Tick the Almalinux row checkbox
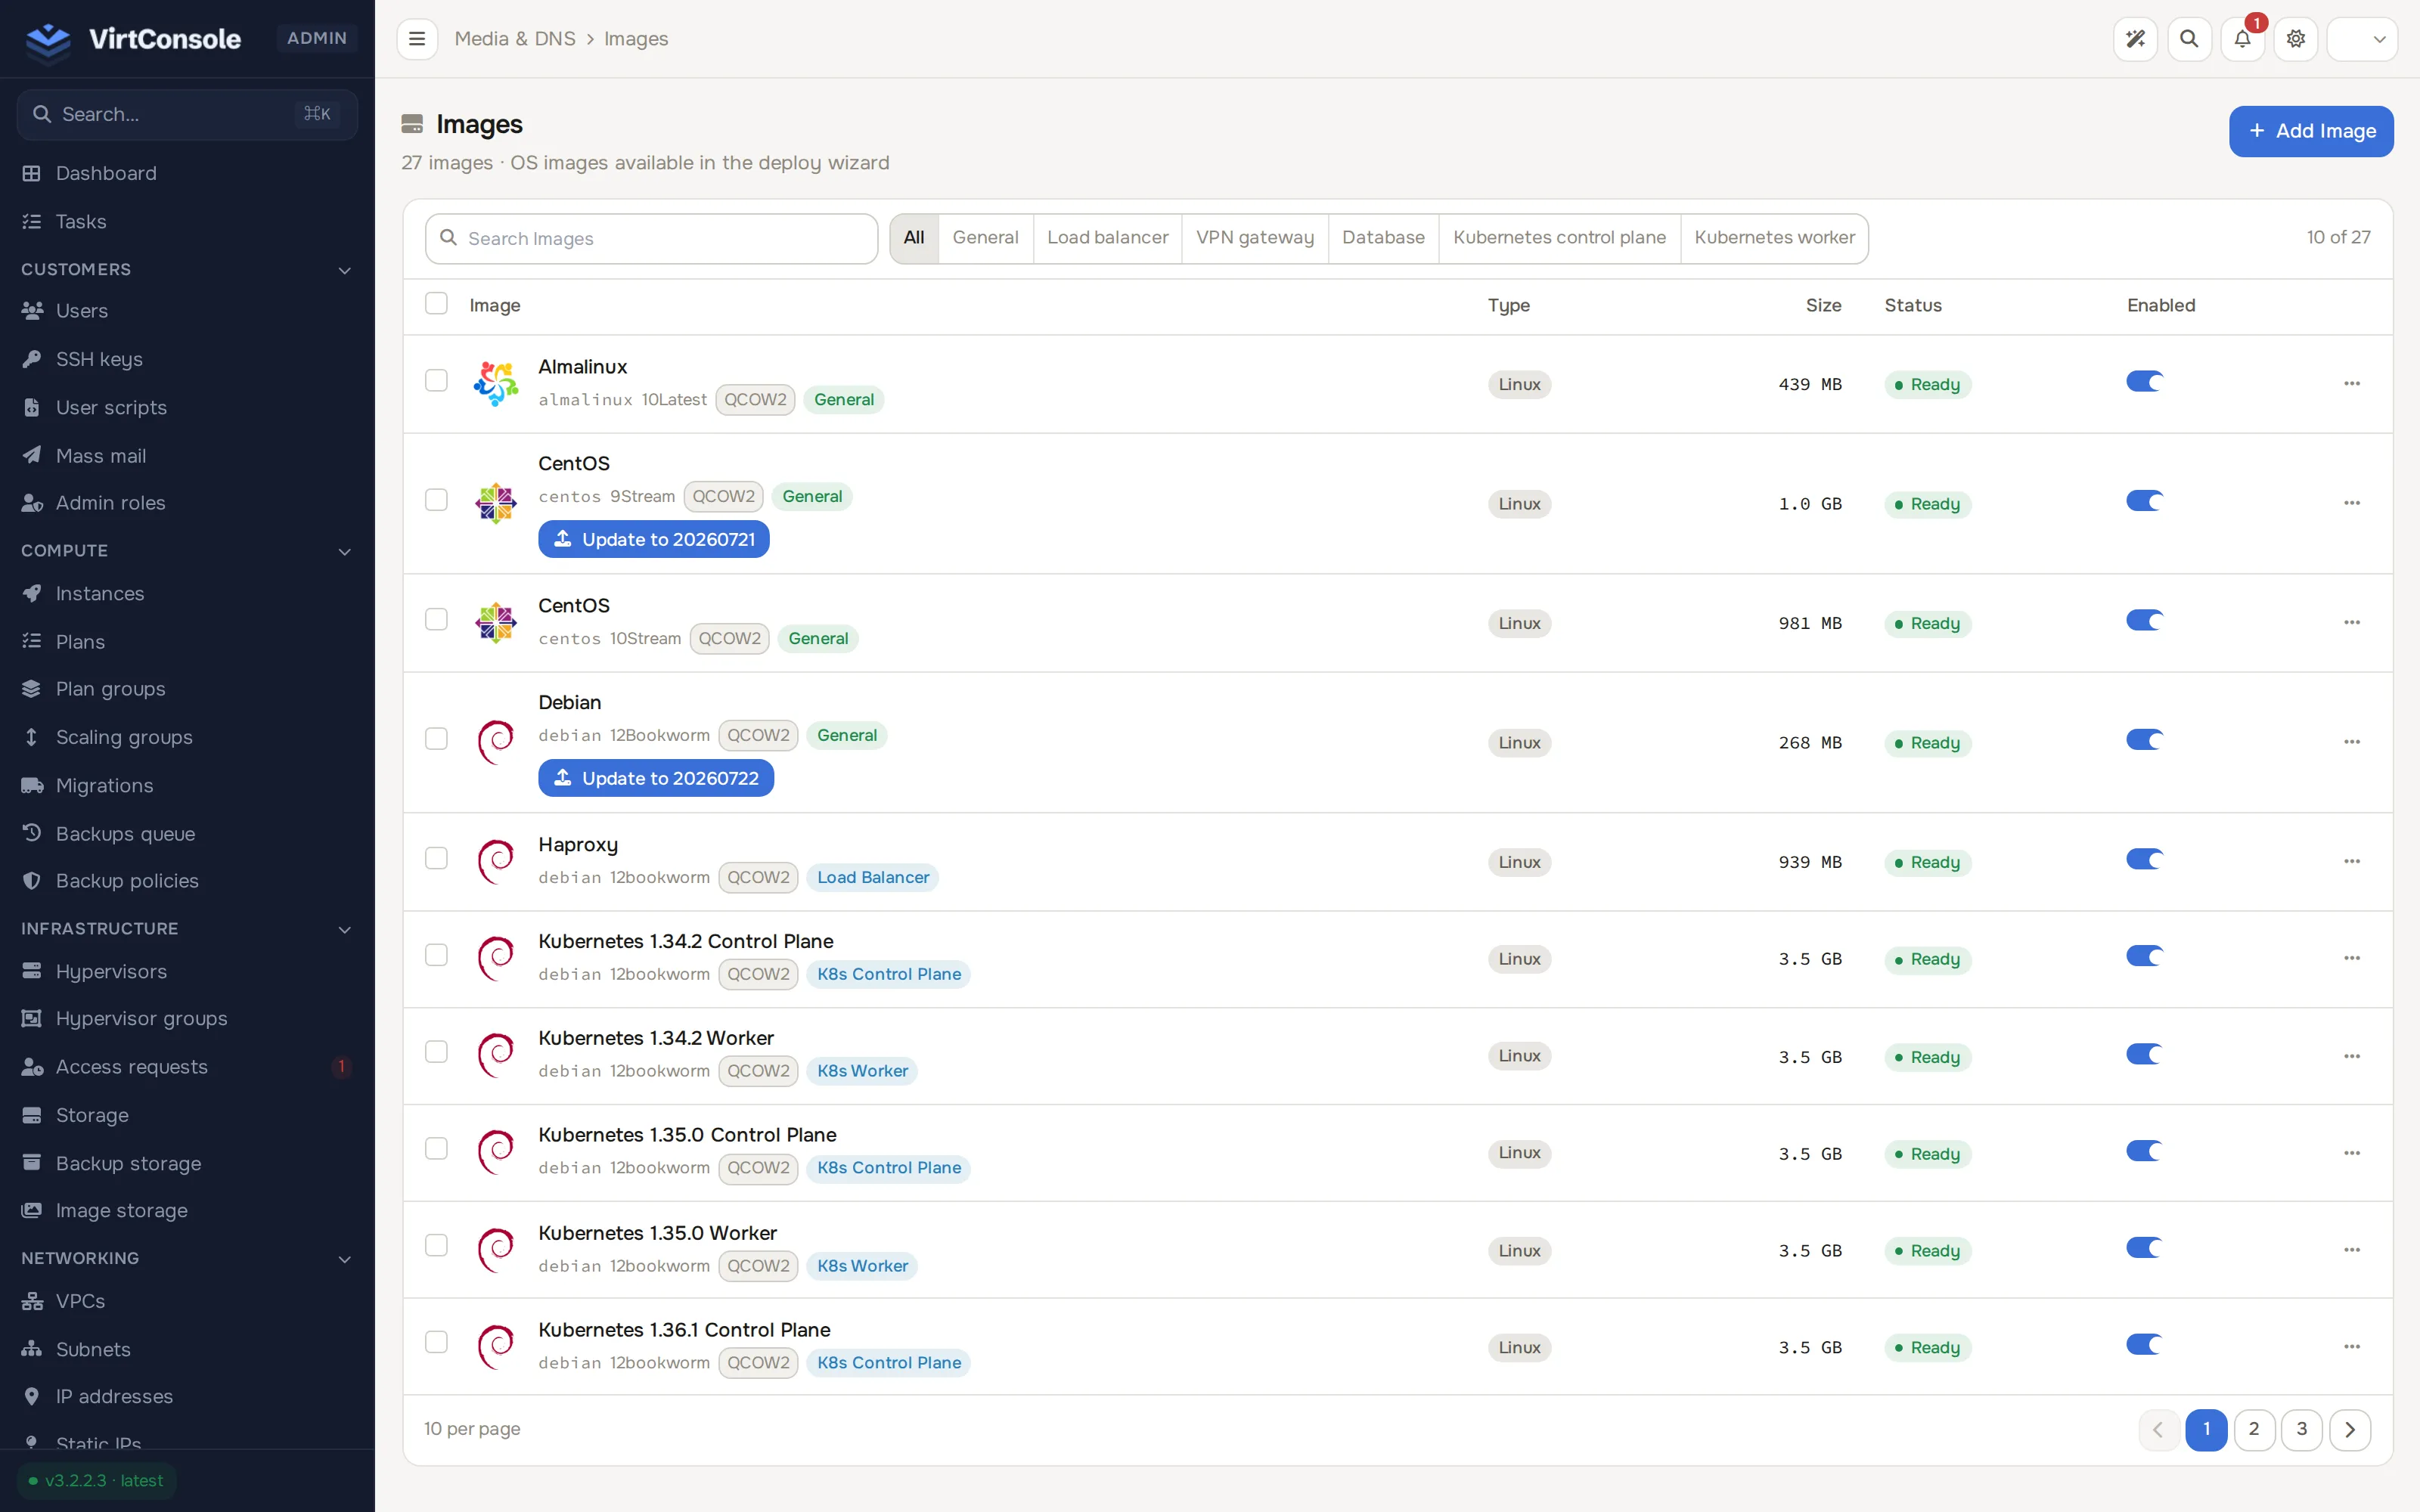This screenshot has width=2420, height=1512. pyautogui.click(x=436, y=380)
